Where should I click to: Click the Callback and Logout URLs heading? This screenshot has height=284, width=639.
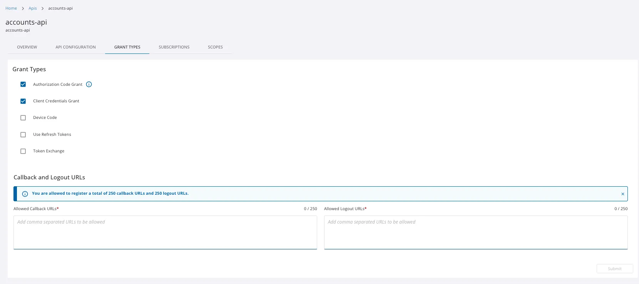pos(49,177)
